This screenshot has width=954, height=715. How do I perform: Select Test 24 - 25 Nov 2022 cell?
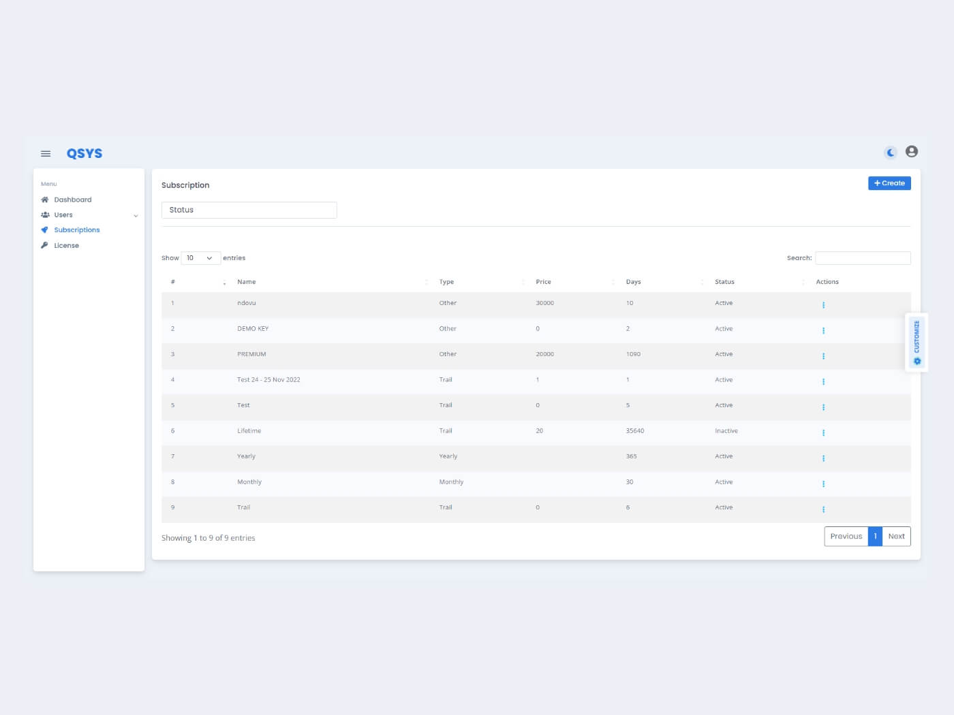click(268, 380)
